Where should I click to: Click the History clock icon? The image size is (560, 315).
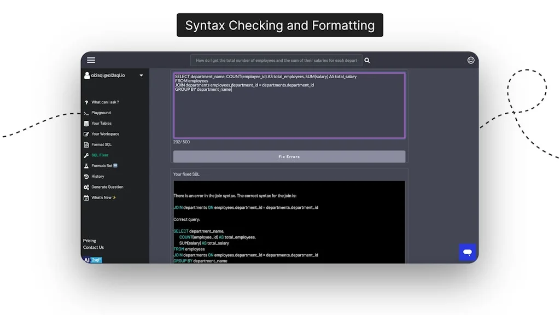[86, 177]
